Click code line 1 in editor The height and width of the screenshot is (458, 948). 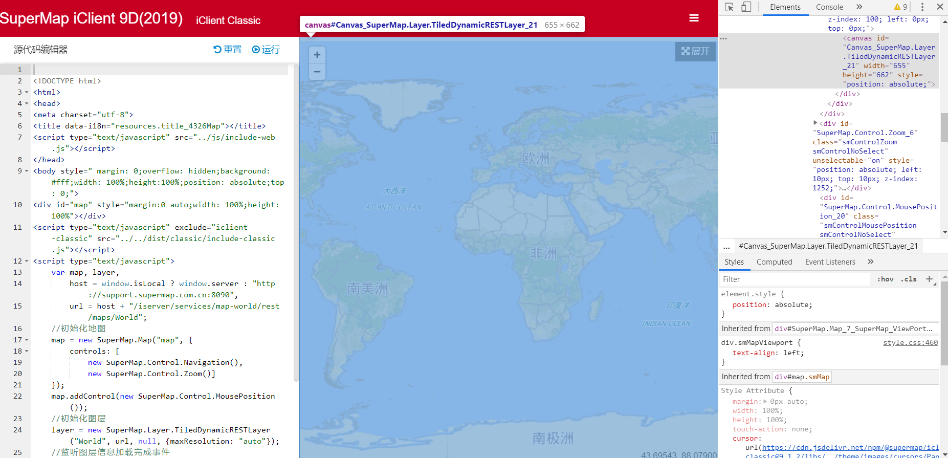point(160,70)
